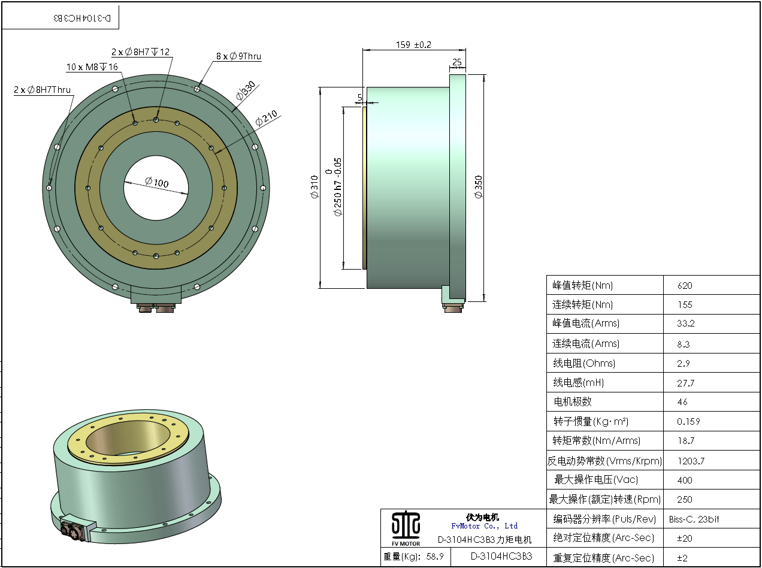Select the '2 x Ø8H7 ↧12' callout
Viewport: 762px width, 568px height.
pos(141,52)
